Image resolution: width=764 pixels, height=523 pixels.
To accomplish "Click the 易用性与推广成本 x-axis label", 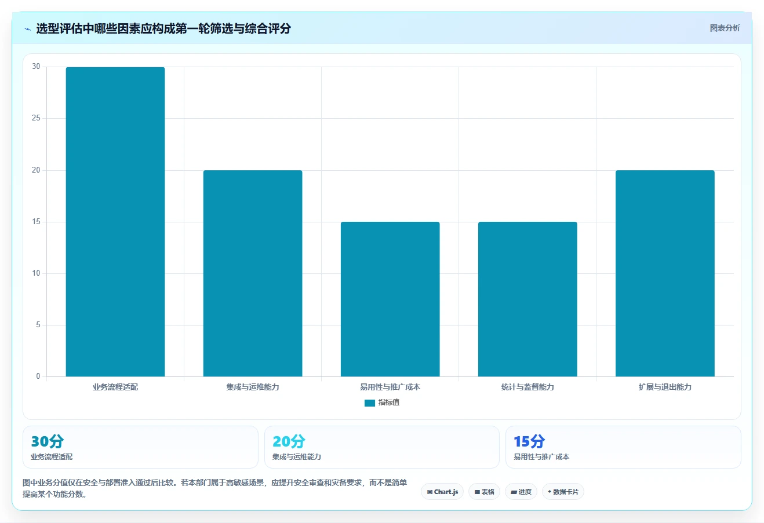I will [x=390, y=387].
